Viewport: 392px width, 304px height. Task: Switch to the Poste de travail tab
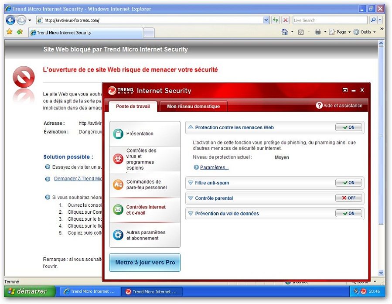[x=133, y=106]
